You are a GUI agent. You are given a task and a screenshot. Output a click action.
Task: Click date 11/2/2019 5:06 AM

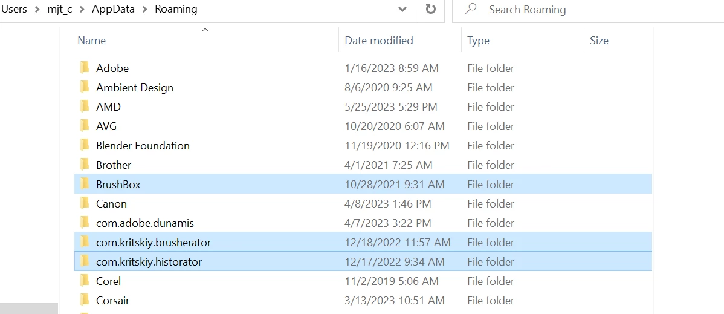point(392,281)
